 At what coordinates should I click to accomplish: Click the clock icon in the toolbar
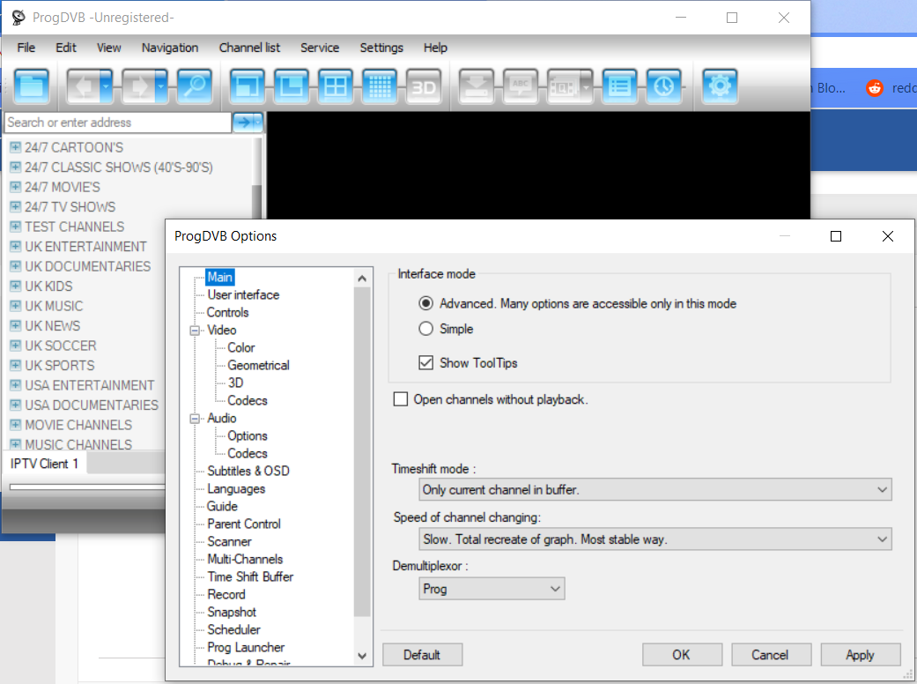[663, 86]
